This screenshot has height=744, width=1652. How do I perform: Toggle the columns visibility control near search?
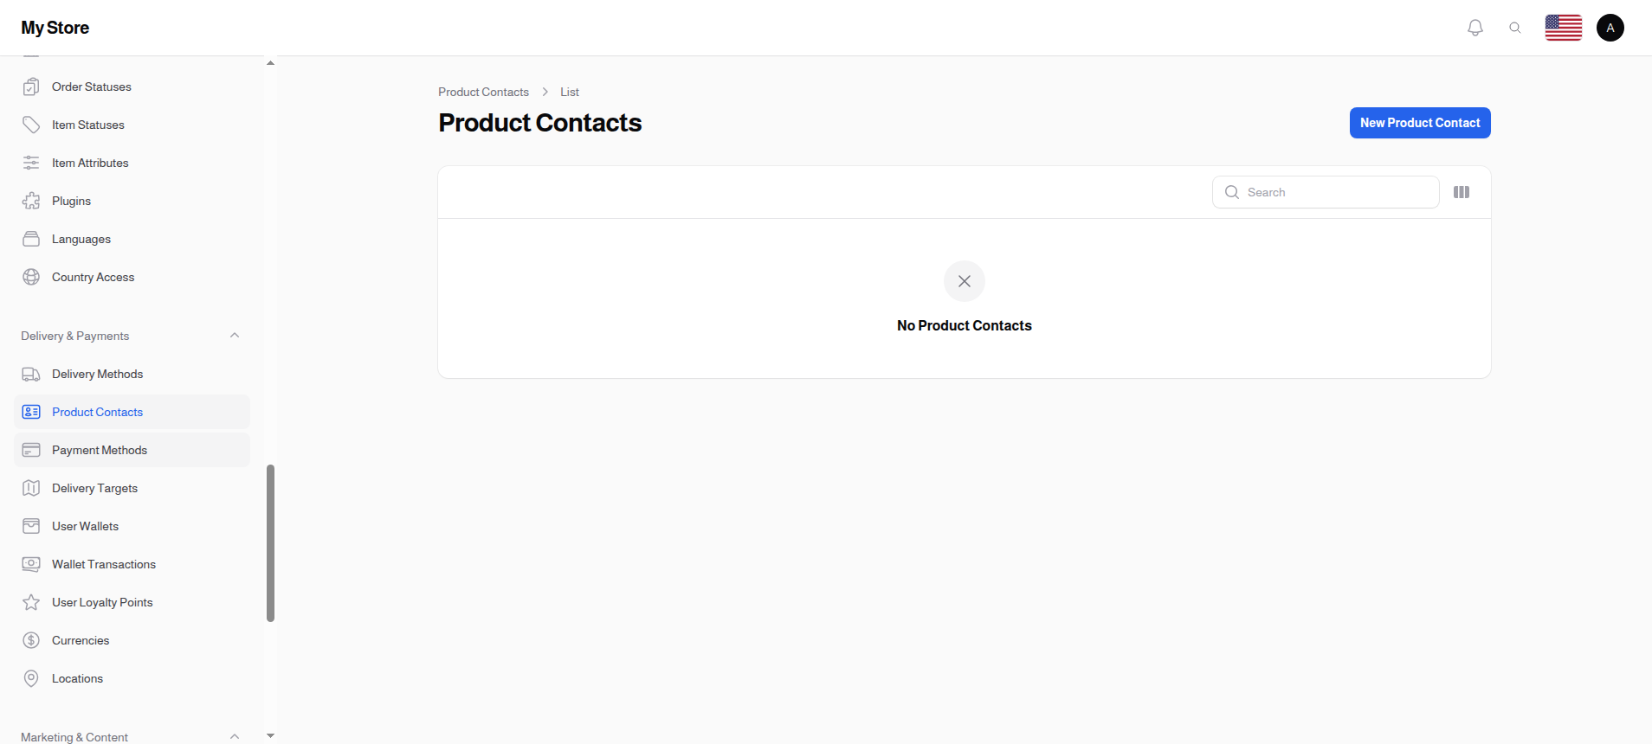[1462, 191]
